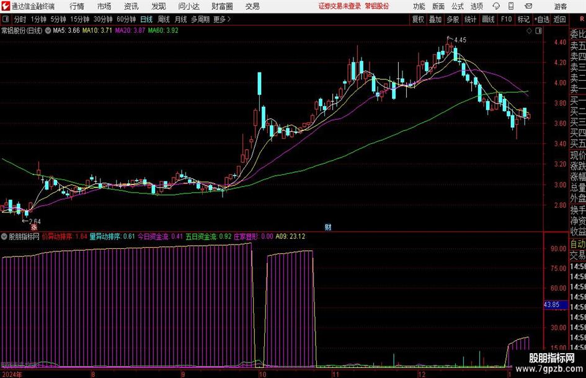Image resolution: width=586 pixels, height=378 pixels.
Task: Click the A09: 23.12 value
Action: pos(290,236)
